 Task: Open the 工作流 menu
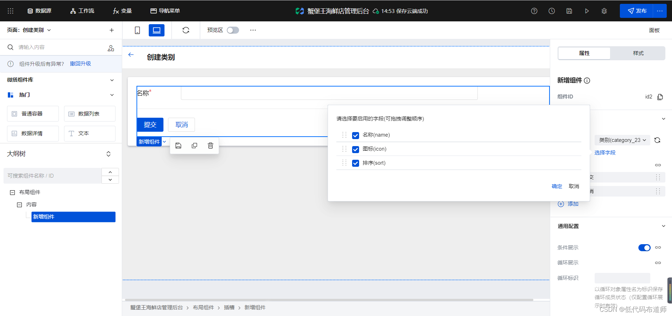(82, 11)
